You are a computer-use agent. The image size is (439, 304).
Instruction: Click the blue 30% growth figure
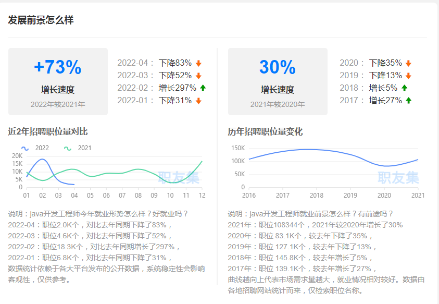tap(278, 66)
